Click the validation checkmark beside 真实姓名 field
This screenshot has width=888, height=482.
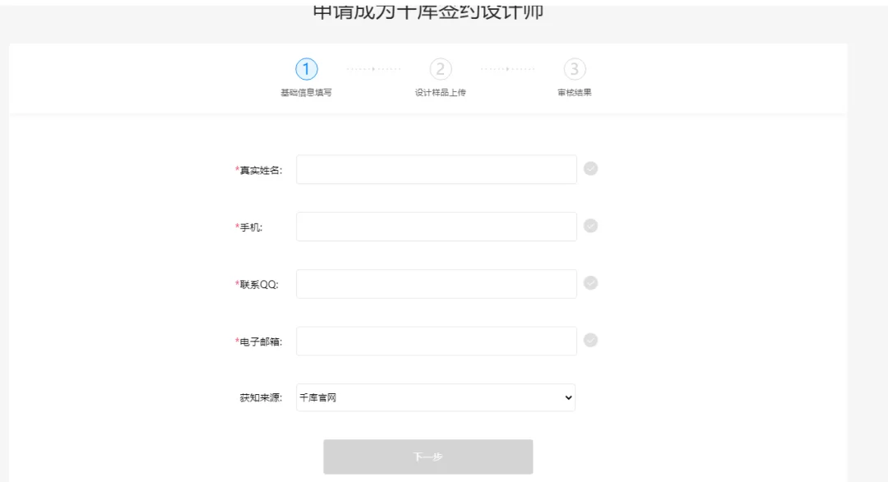pyautogui.click(x=590, y=169)
